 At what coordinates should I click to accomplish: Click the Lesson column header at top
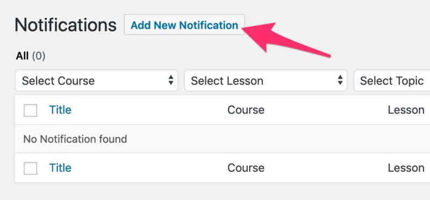(x=406, y=110)
